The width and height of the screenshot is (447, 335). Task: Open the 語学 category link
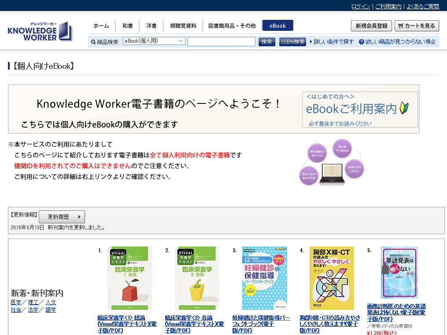click(51, 309)
